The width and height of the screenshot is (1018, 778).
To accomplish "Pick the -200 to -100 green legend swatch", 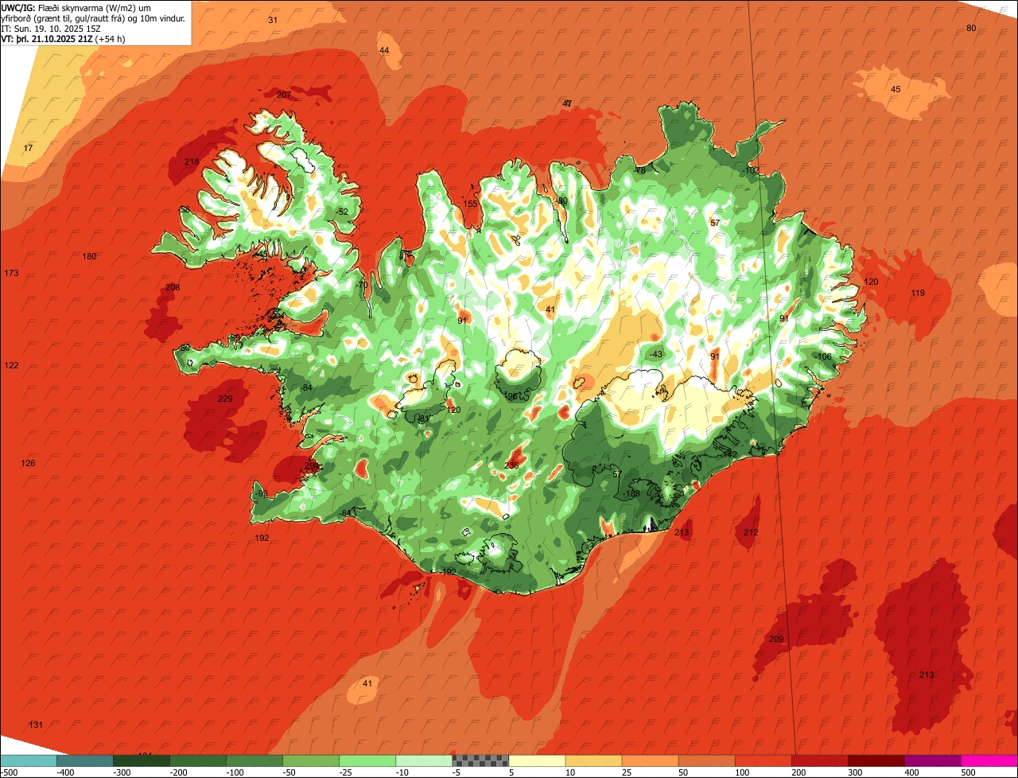I will point(198,760).
